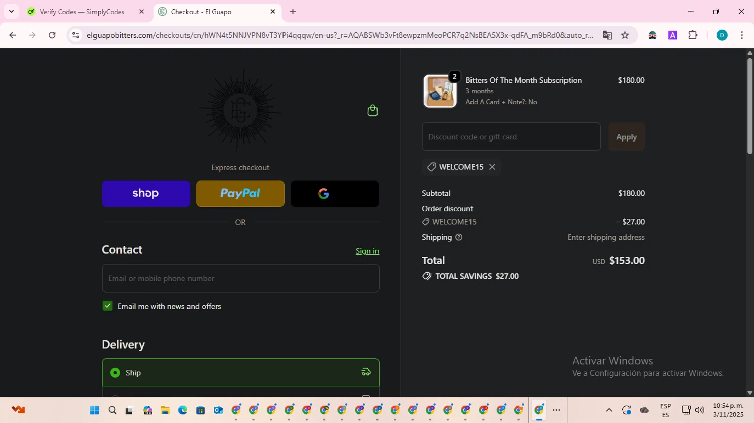Open the purple A extension icon
The image size is (754, 423).
point(673,35)
